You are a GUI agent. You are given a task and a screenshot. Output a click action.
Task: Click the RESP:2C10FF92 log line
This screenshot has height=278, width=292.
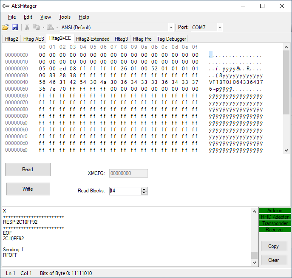tap(20, 222)
